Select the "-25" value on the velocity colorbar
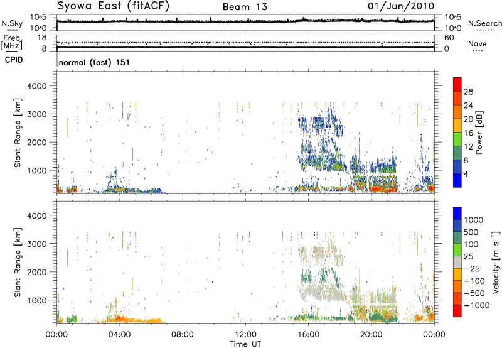The width and height of the screenshot is (502, 348). pyautogui.click(x=472, y=268)
